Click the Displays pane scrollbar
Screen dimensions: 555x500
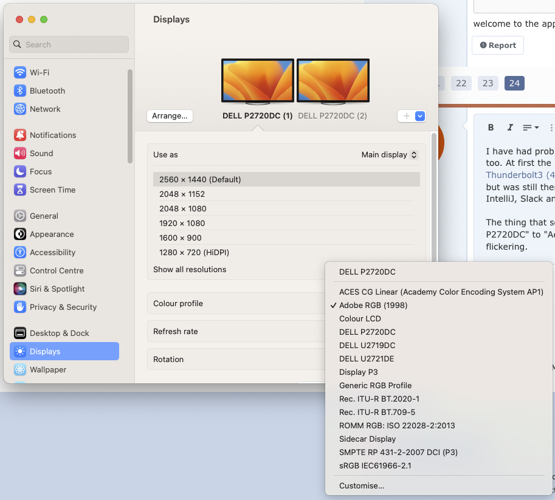(433, 197)
